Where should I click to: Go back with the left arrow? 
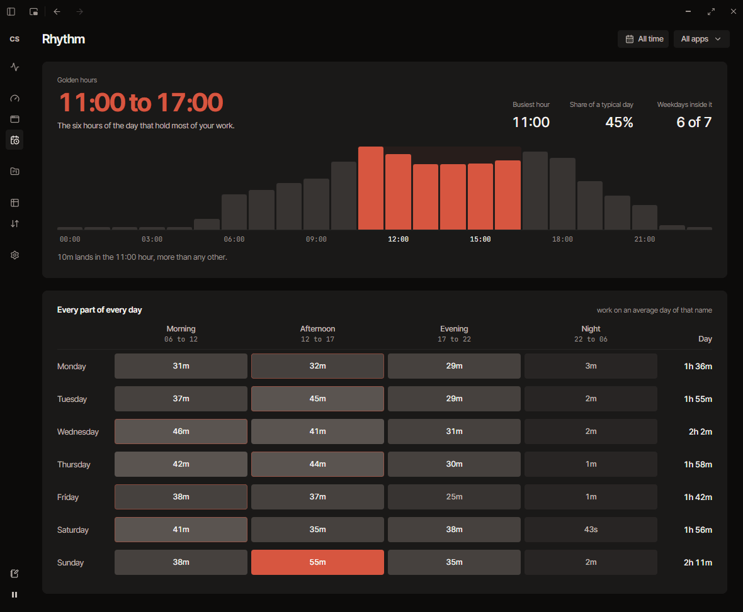coord(57,12)
